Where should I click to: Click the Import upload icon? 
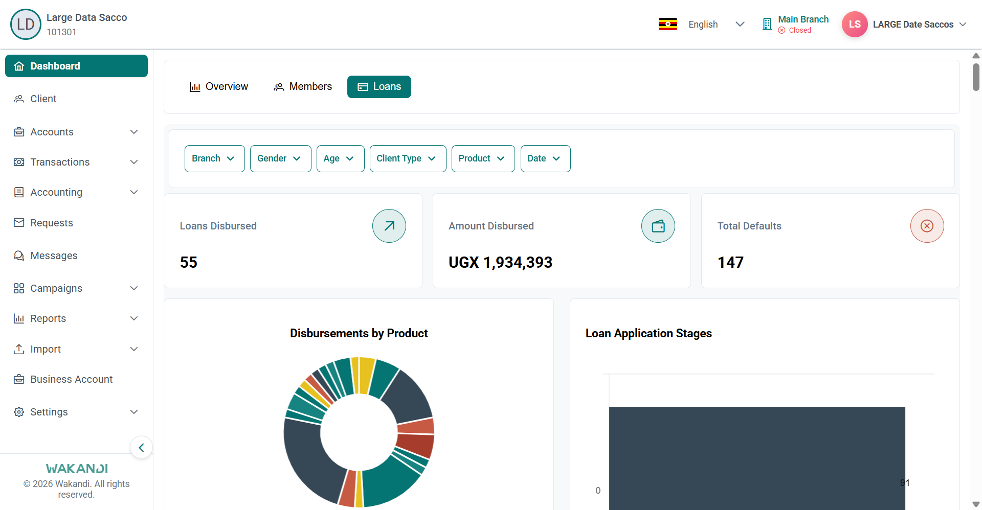19,349
